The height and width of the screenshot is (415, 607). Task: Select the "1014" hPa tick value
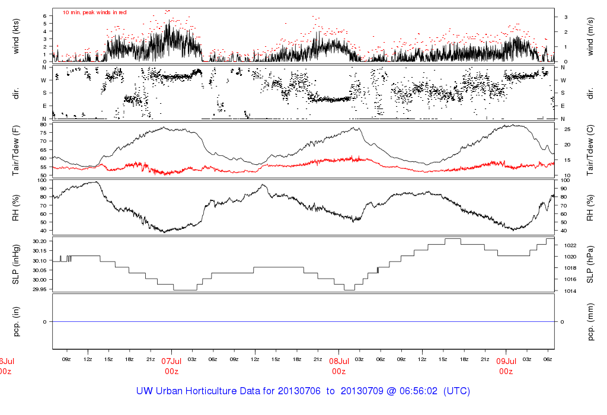pyautogui.click(x=570, y=291)
